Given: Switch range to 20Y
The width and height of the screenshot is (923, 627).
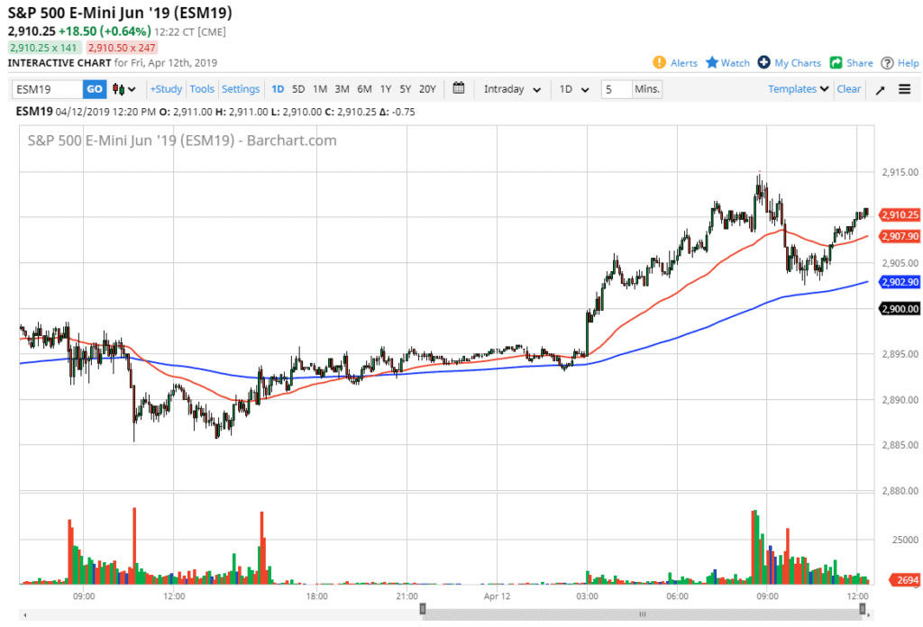Looking at the screenshot, I should [427, 89].
